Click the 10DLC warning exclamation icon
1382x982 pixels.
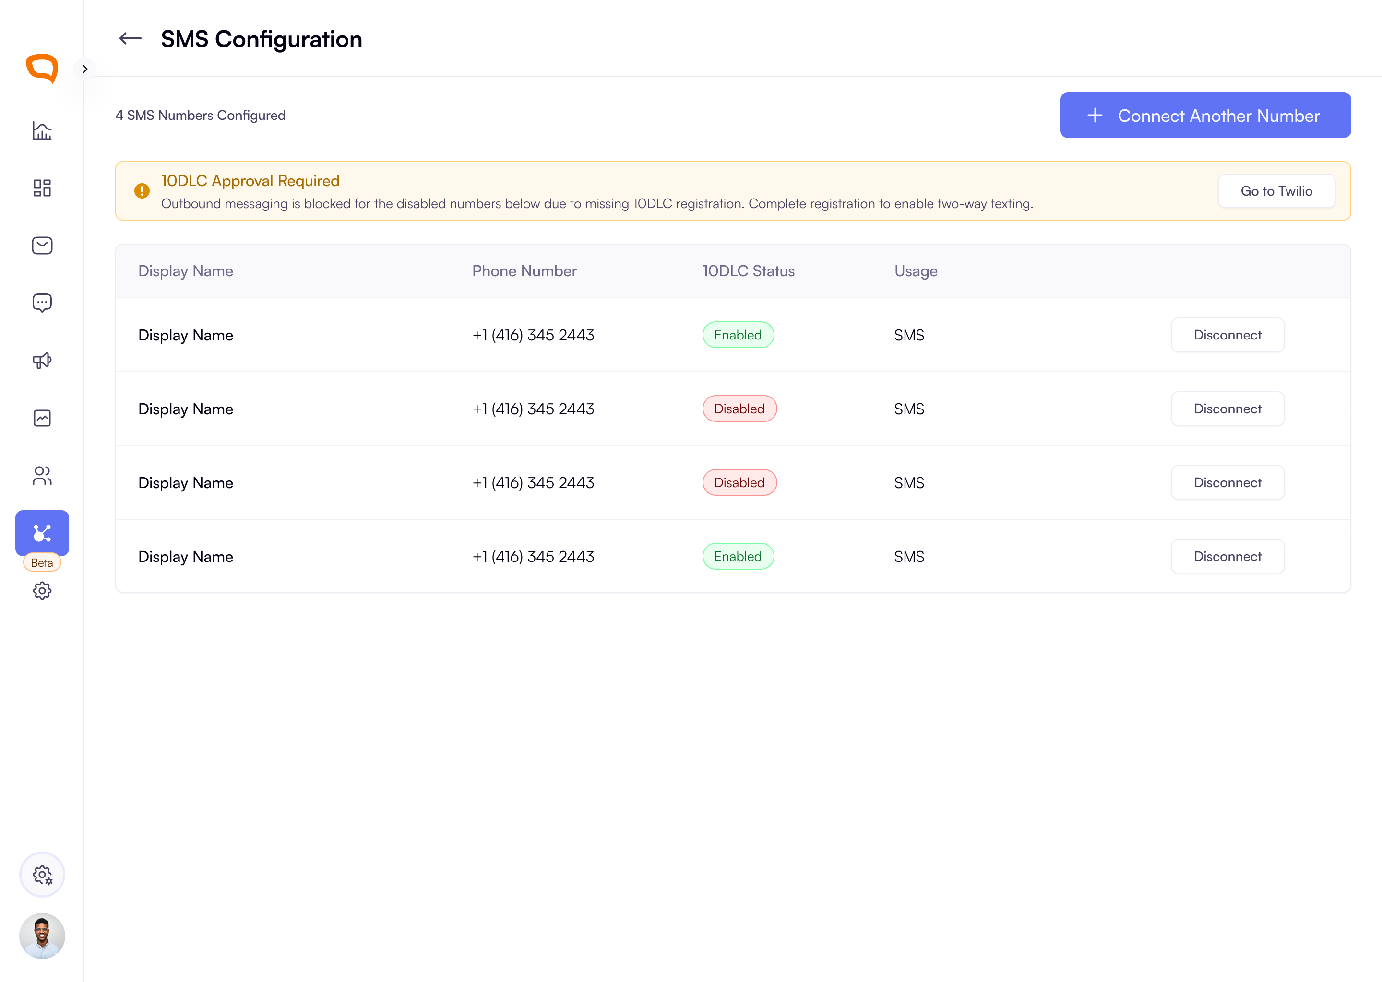point(142,191)
